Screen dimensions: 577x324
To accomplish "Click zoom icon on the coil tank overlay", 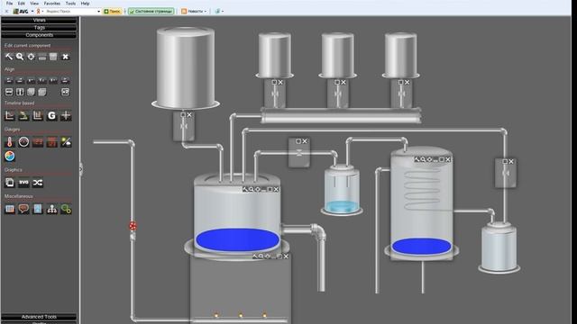I will pos(423,159).
